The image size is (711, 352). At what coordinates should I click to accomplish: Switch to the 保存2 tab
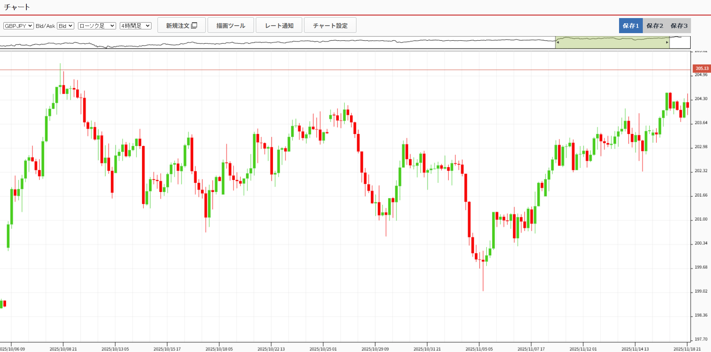tap(655, 26)
